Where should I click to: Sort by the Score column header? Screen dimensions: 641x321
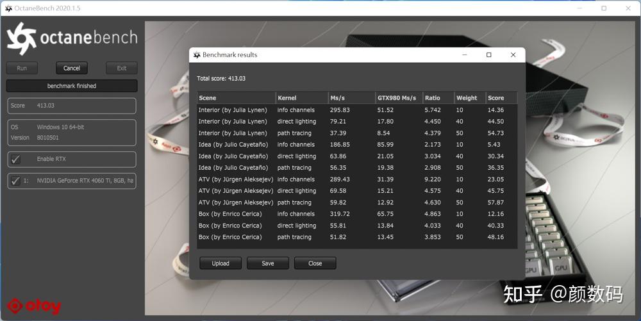pyautogui.click(x=501, y=98)
